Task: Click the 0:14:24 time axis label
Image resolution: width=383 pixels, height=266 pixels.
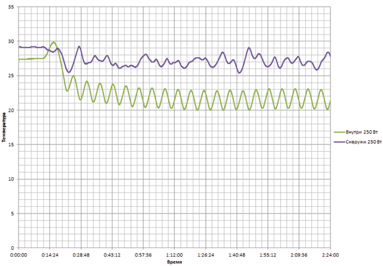Action: (50, 255)
